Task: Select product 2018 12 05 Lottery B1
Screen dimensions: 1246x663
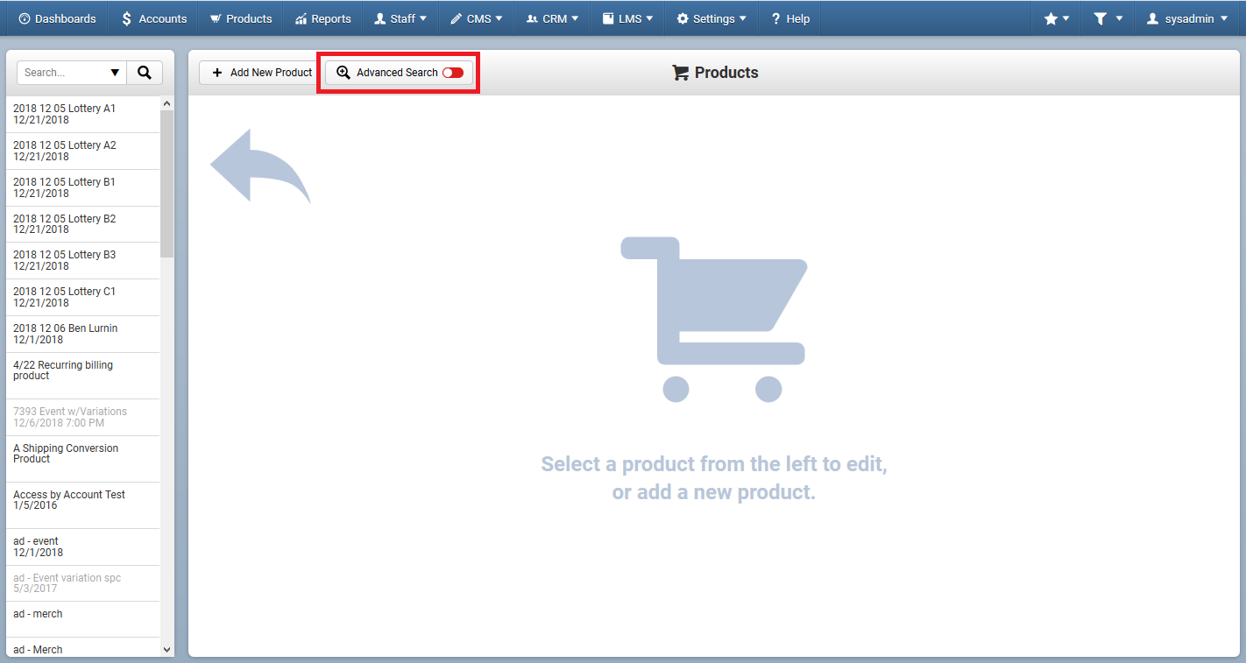Action: click(x=83, y=187)
